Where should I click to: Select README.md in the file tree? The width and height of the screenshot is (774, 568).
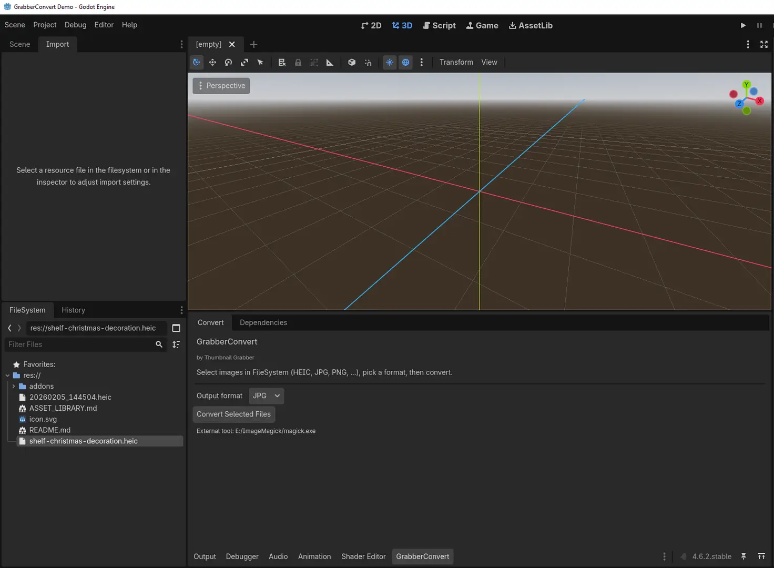click(49, 430)
